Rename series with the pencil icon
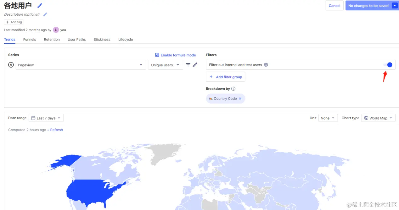This screenshot has width=399, height=210. pos(195,65)
